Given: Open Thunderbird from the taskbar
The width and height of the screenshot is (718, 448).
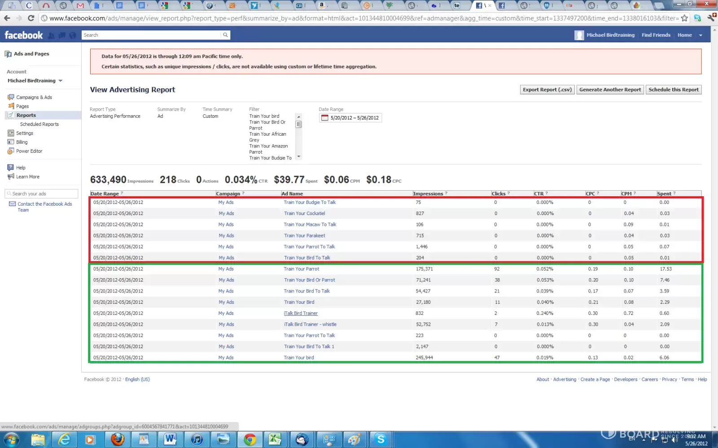Looking at the screenshot, I should click(x=302, y=439).
